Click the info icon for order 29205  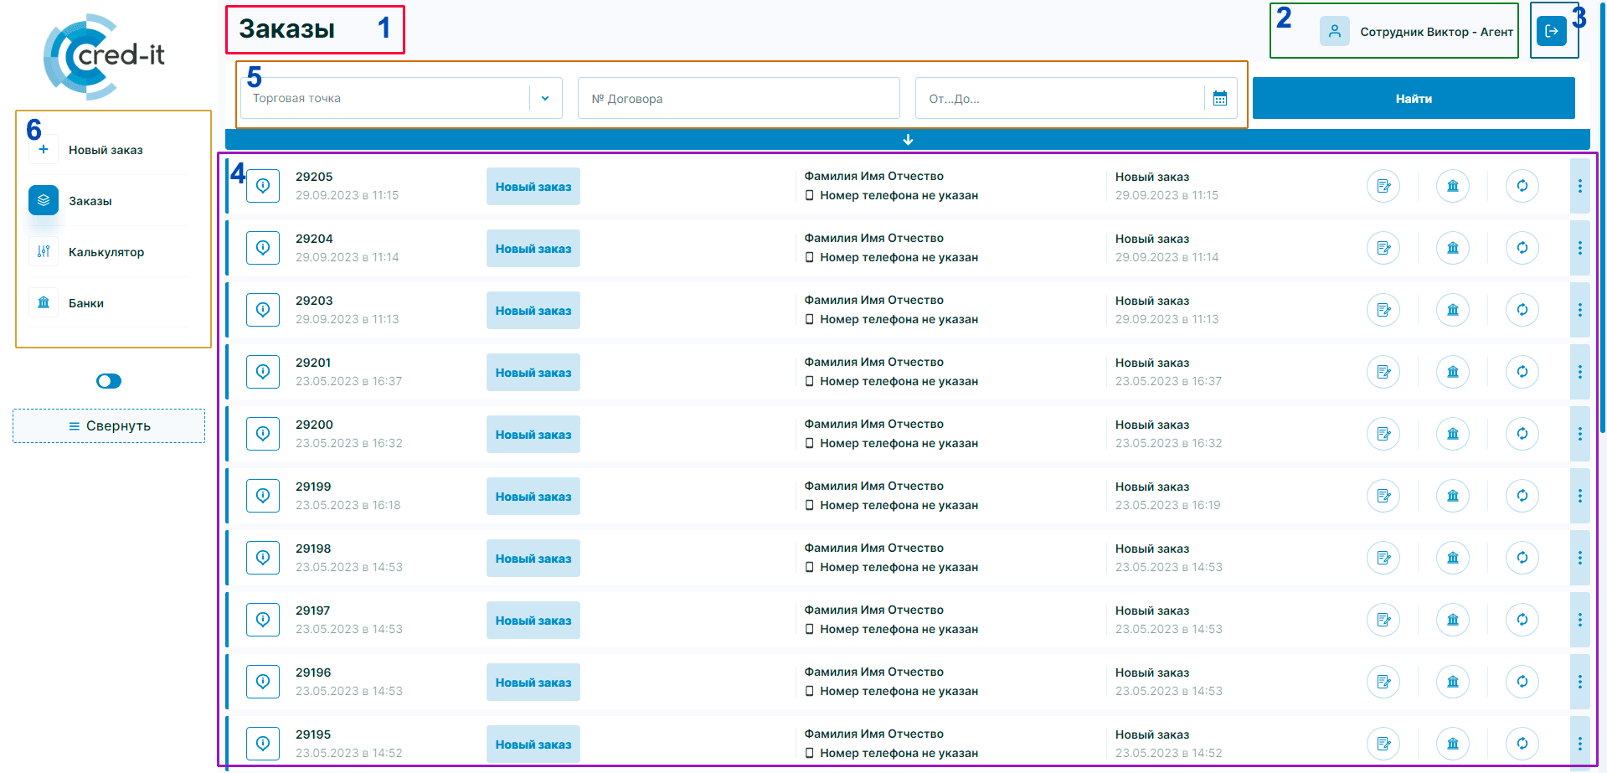coord(262,186)
